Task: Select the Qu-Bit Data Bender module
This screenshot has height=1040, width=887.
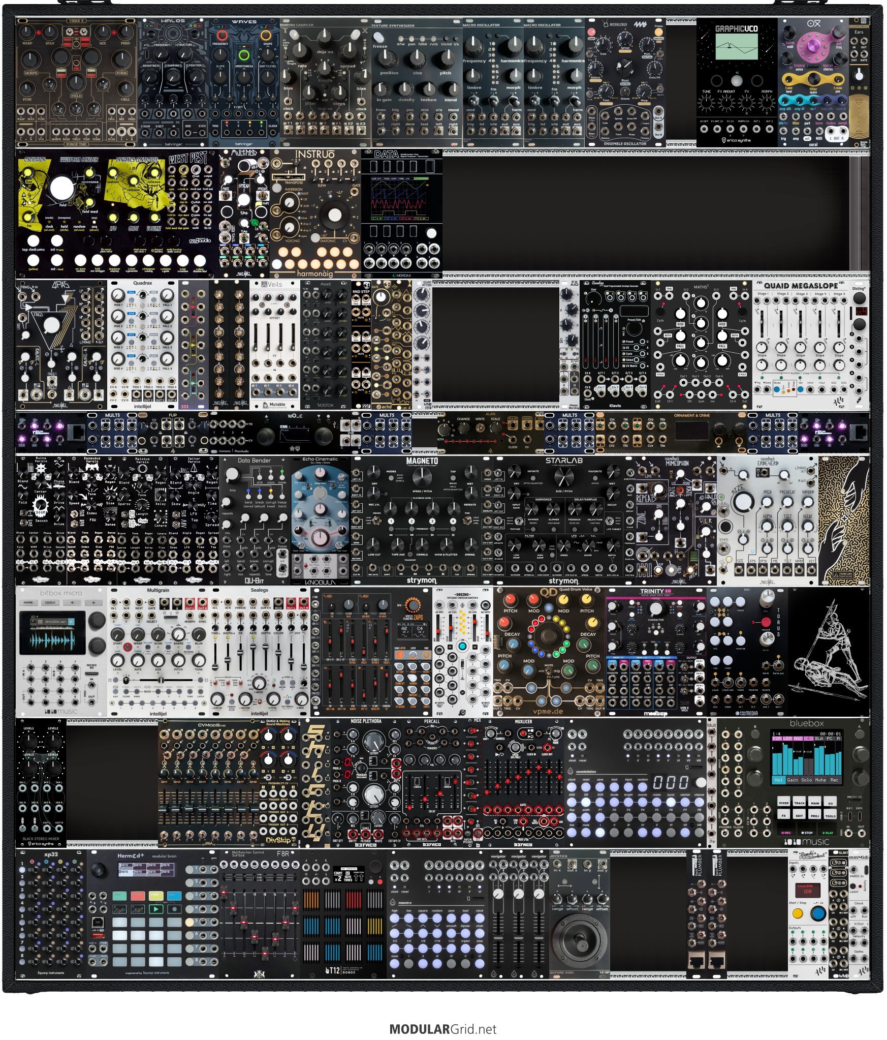Action: coord(254,520)
